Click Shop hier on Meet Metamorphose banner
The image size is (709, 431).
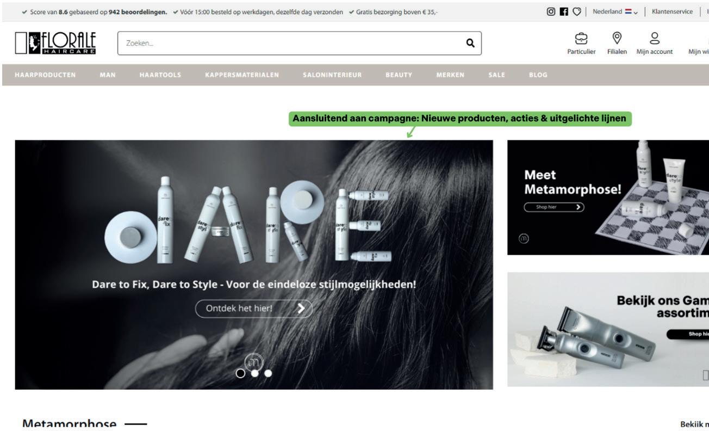tap(554, 207)
